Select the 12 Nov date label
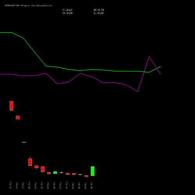The height and width of the screenshot is (195, 195). click(x=11, y=185)
